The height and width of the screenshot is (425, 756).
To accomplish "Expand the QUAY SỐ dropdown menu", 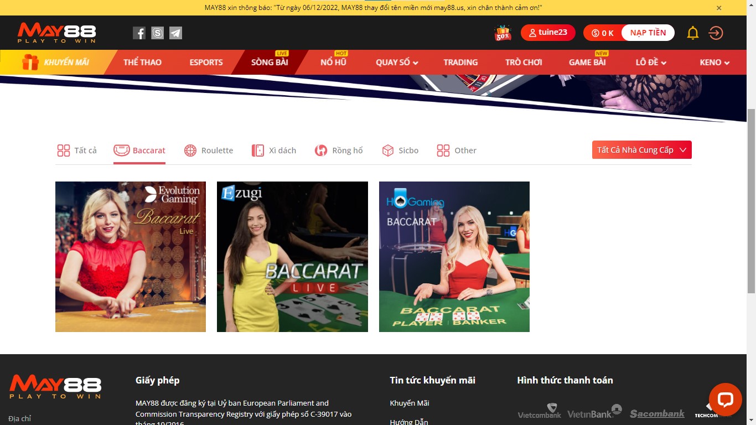I will (x=397, y=62).
